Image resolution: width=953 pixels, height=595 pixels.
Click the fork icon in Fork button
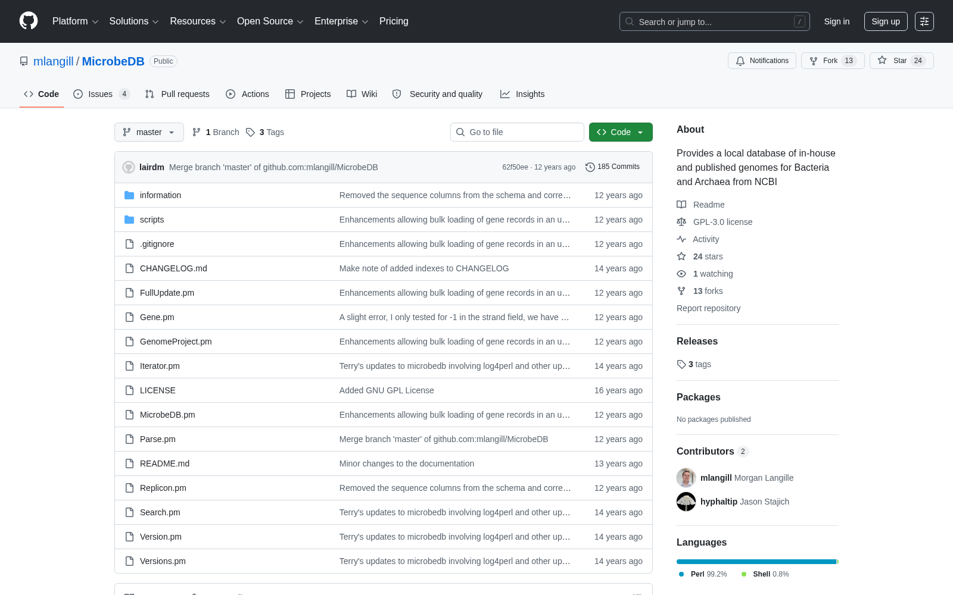click(814, 61)
